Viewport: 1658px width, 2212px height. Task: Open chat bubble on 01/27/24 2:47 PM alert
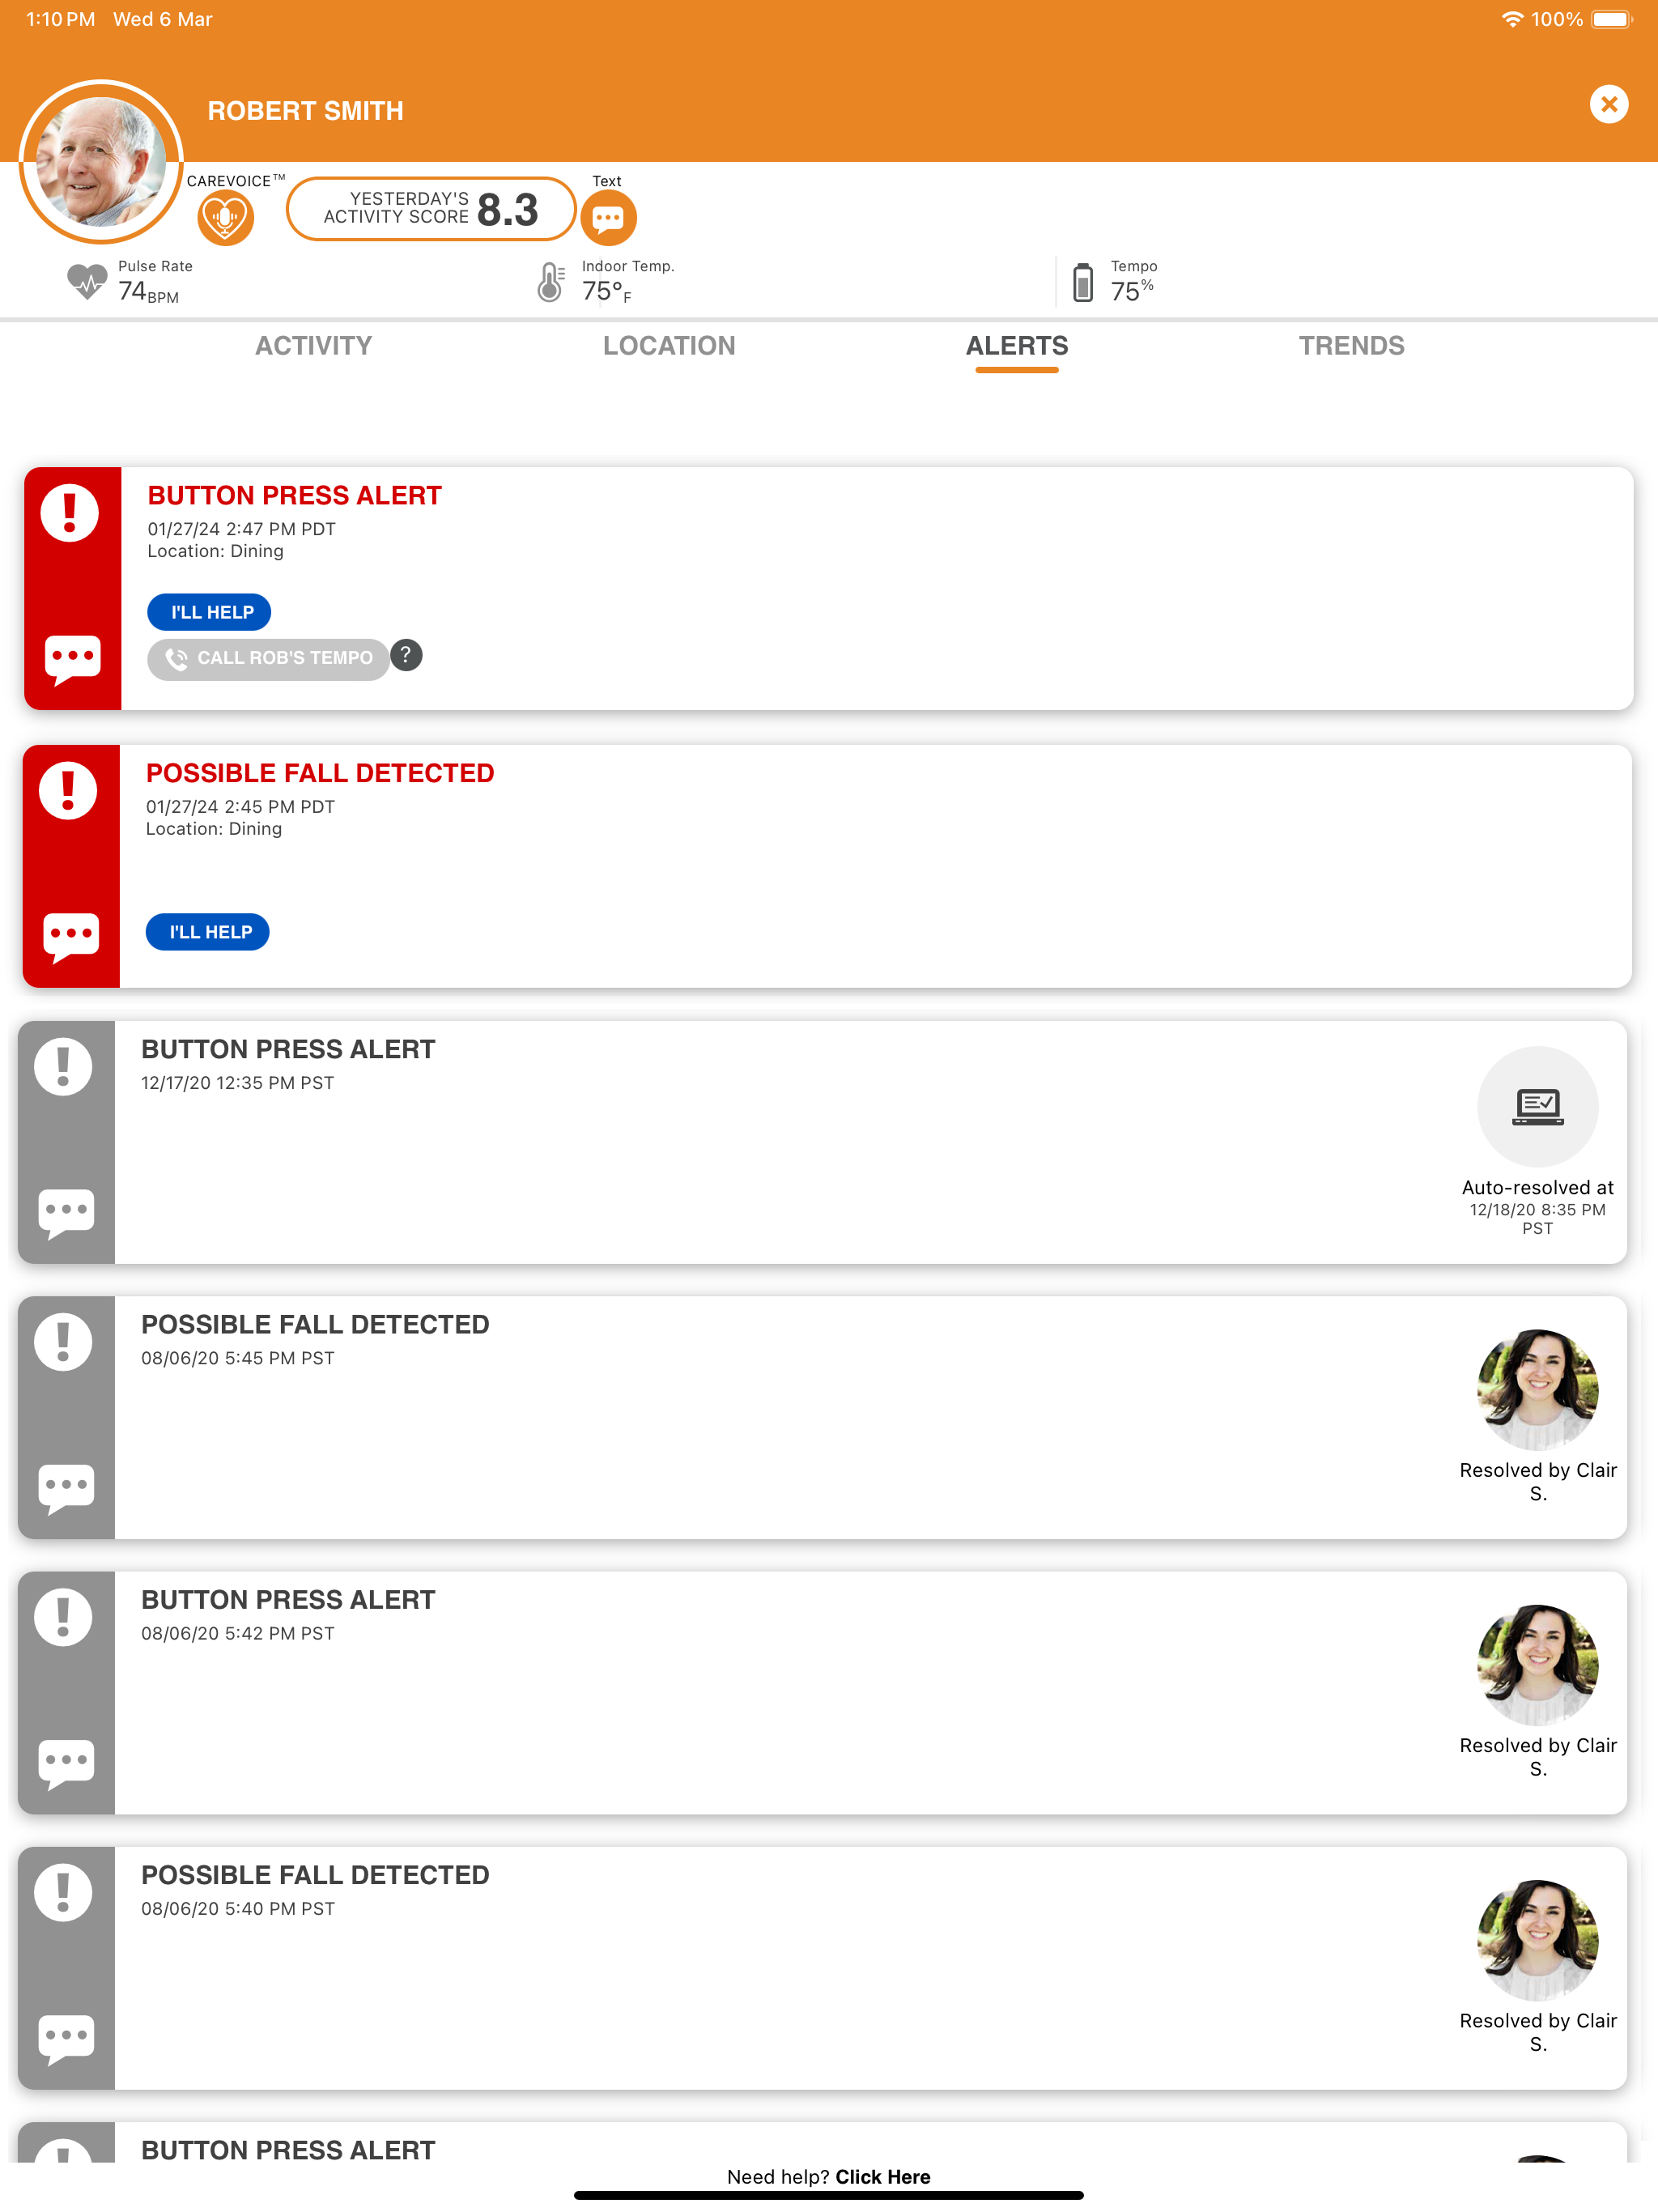tap(73, 659)
